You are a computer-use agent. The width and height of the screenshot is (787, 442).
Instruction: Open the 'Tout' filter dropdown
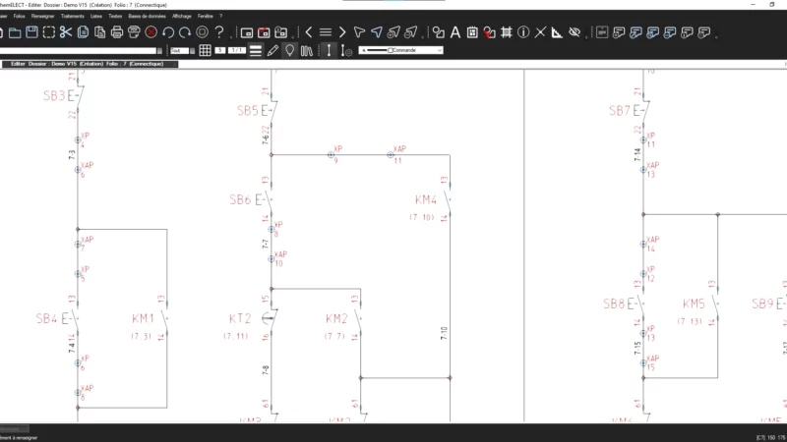click(190, 50)
